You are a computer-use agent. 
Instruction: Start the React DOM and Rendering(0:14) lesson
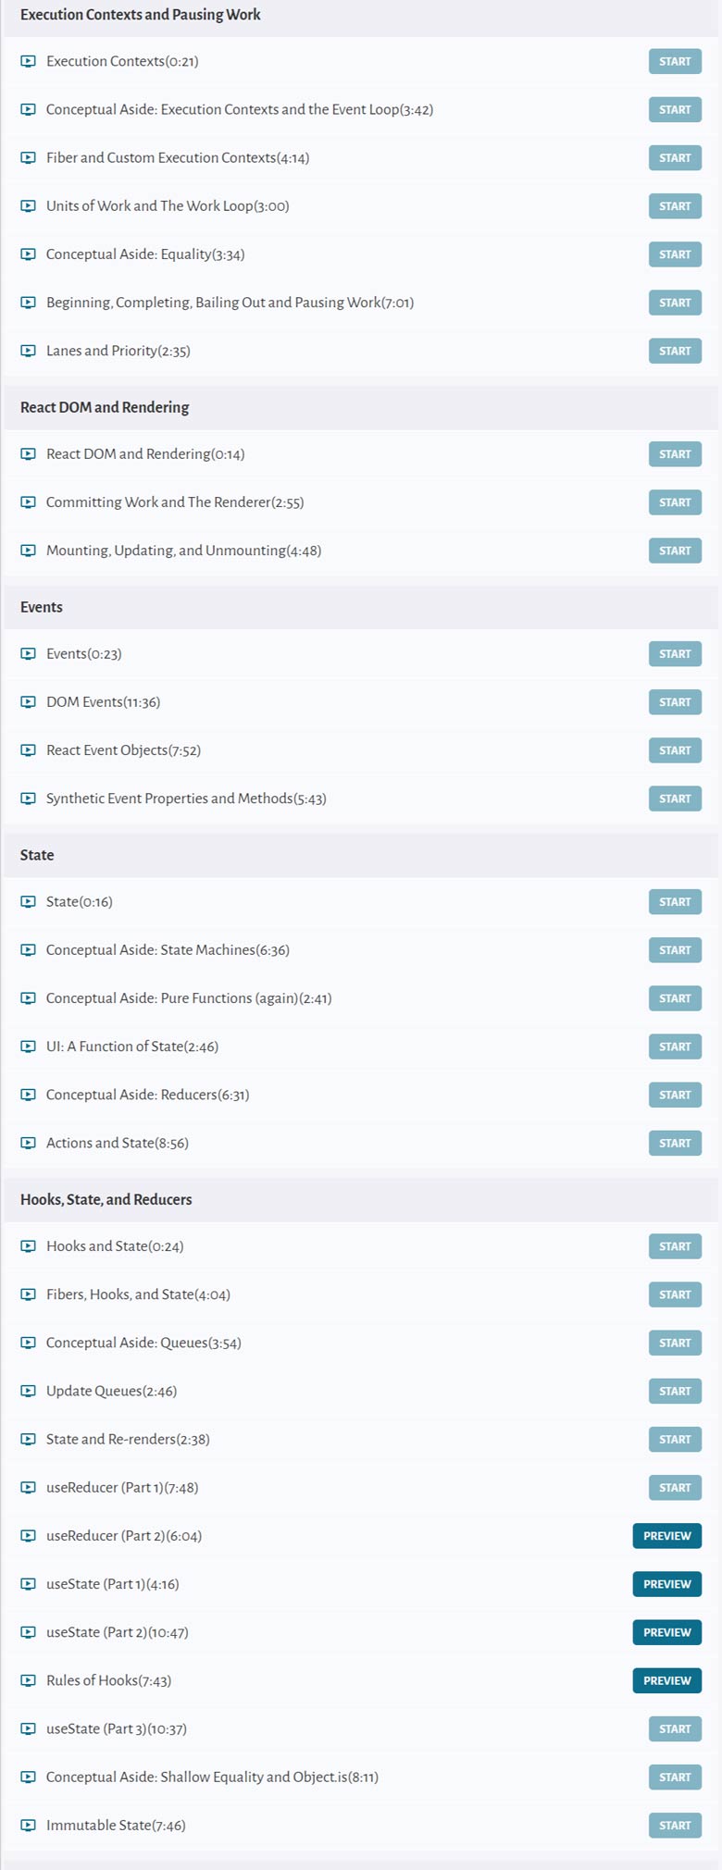click(675, 454)
